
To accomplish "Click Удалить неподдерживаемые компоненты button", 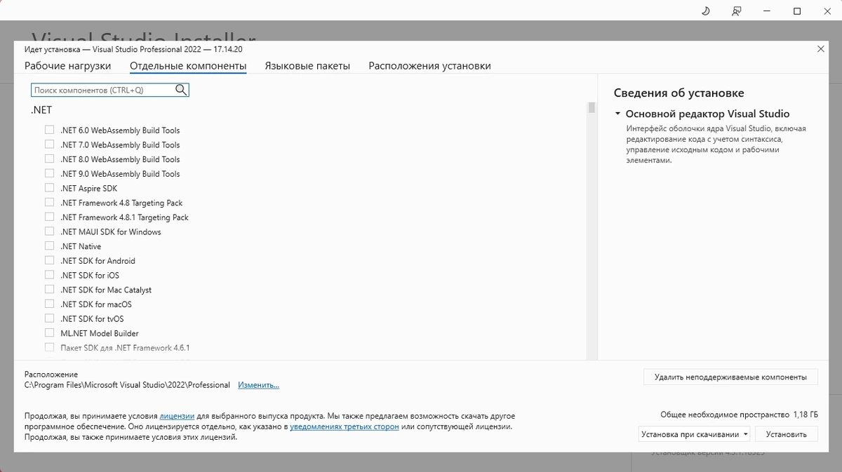I will tap(730, 377).
